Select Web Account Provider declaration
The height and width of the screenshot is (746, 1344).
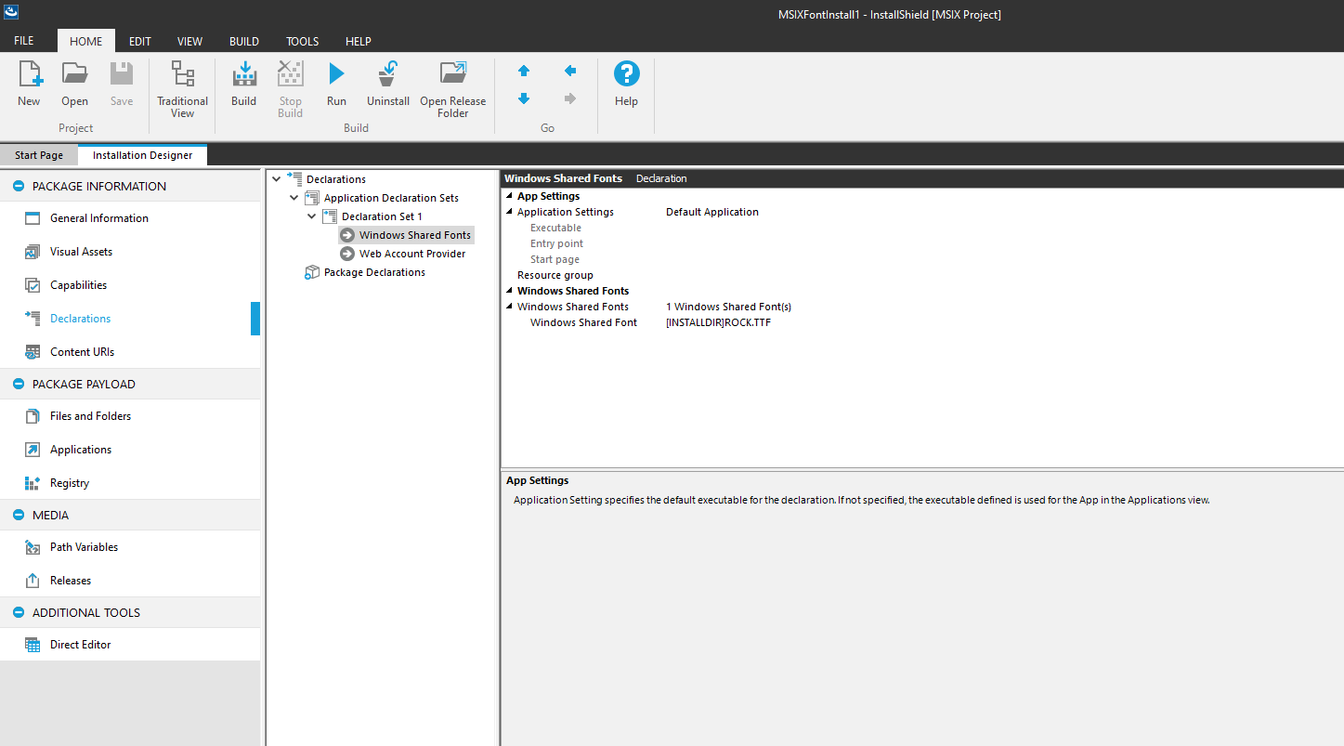[x=411, y=254]
